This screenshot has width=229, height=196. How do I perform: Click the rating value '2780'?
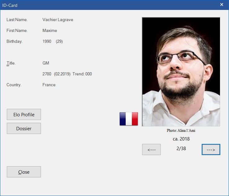coord(47,74)
